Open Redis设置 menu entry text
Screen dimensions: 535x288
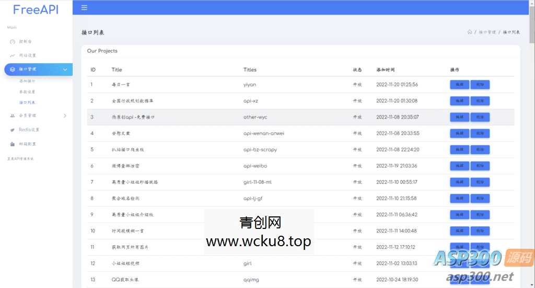coord(29,130)
